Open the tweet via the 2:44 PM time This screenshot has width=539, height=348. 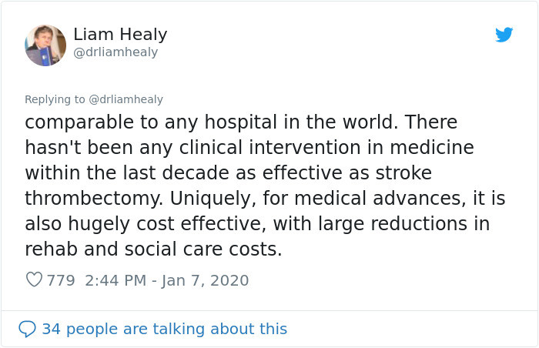click(x=115, y=280)
